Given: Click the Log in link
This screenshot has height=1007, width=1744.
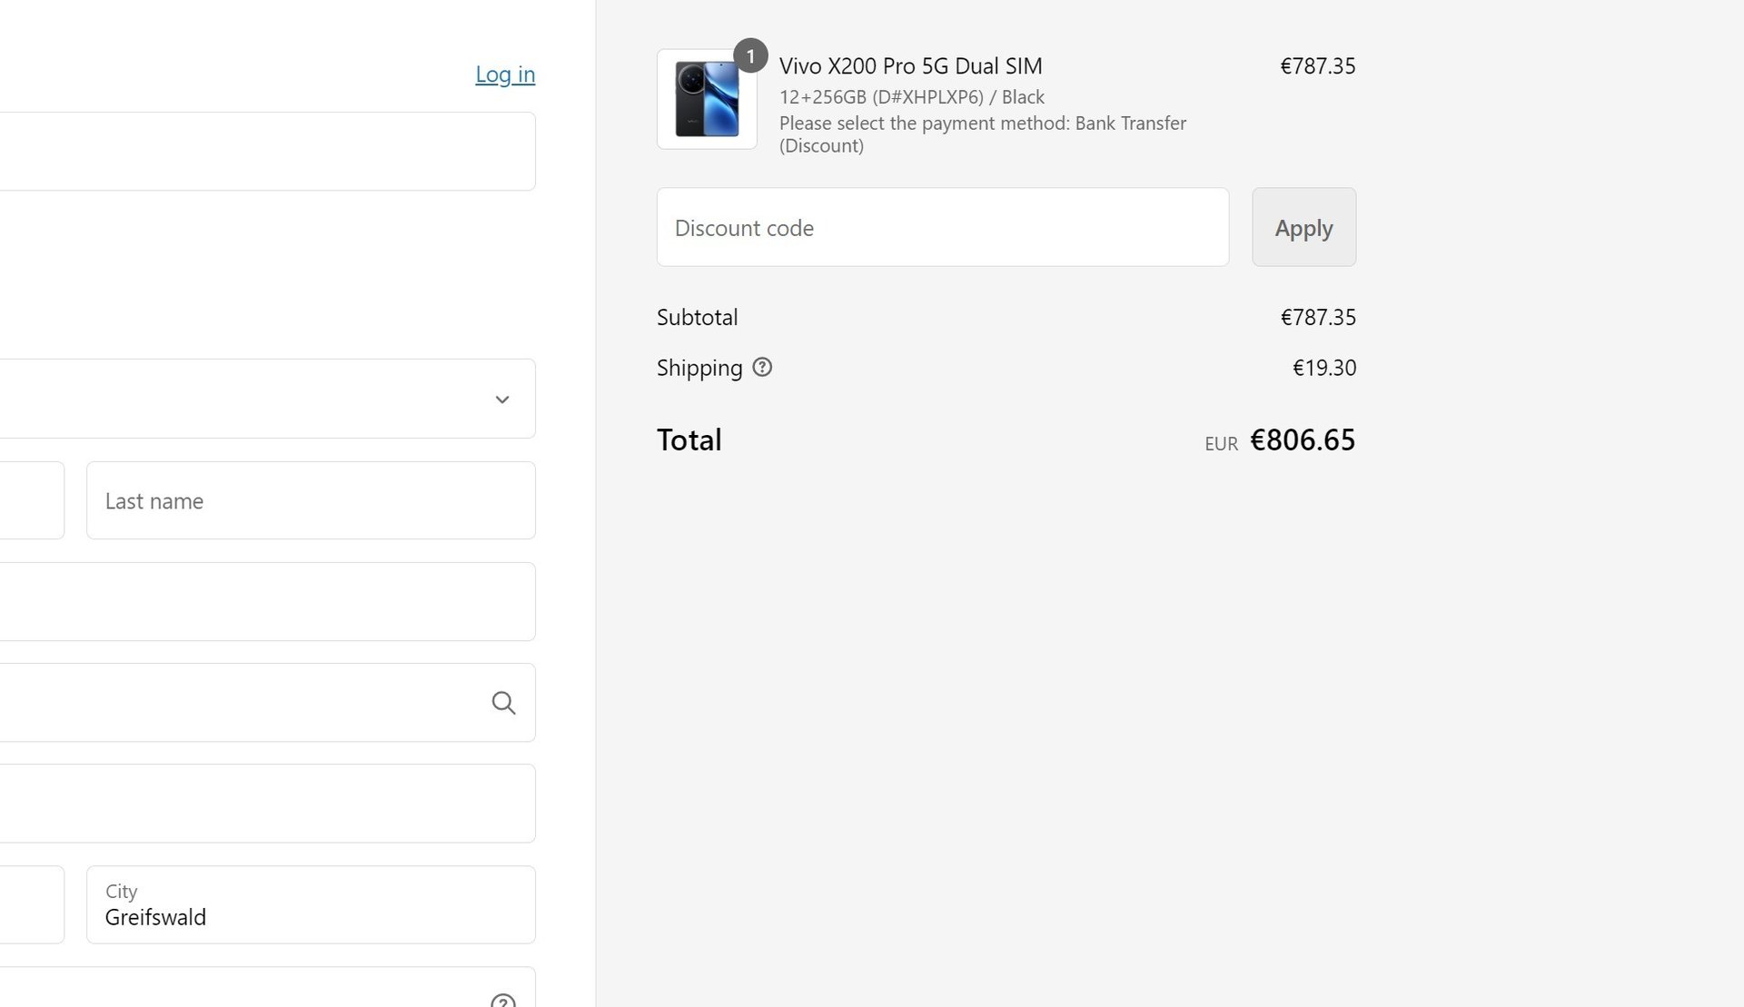Looking at the screenshot, I should [505, 74].
